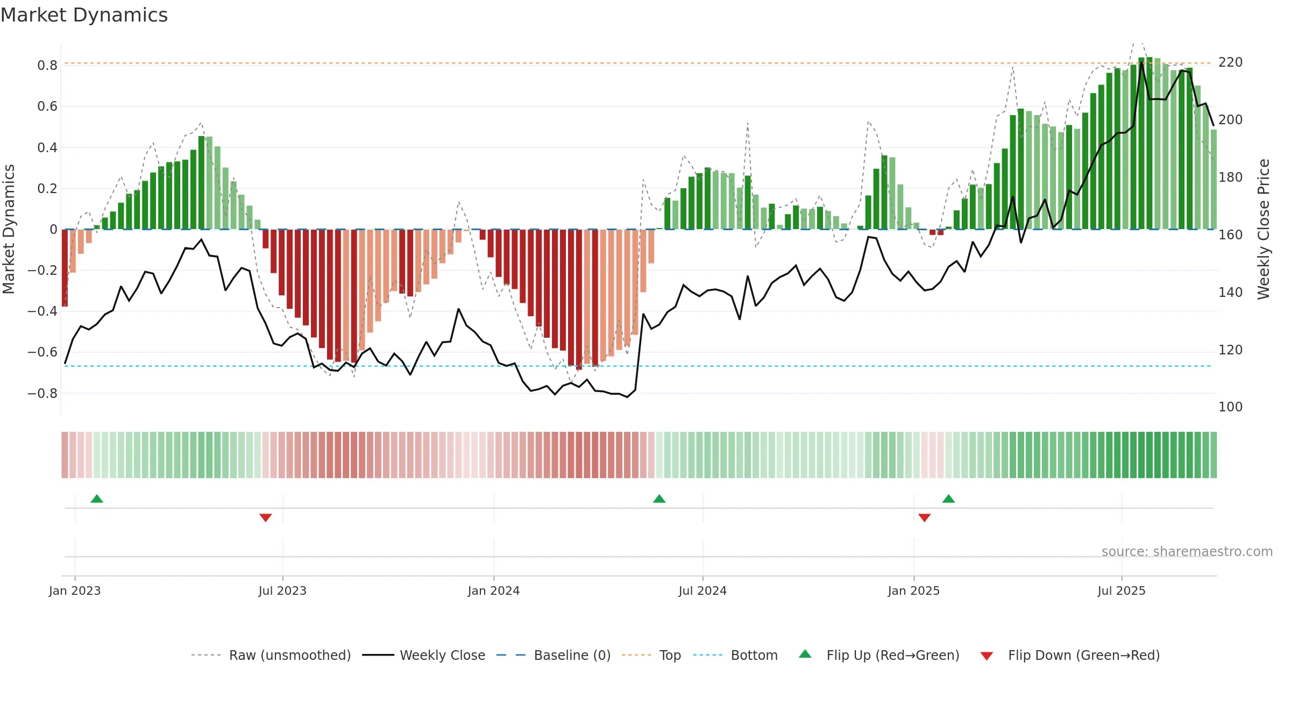Click the 100 right axis tick label
Image resolution: width=1291 pixels, height=726 pixels.
pyautogui.click(x=1231, y=407)
